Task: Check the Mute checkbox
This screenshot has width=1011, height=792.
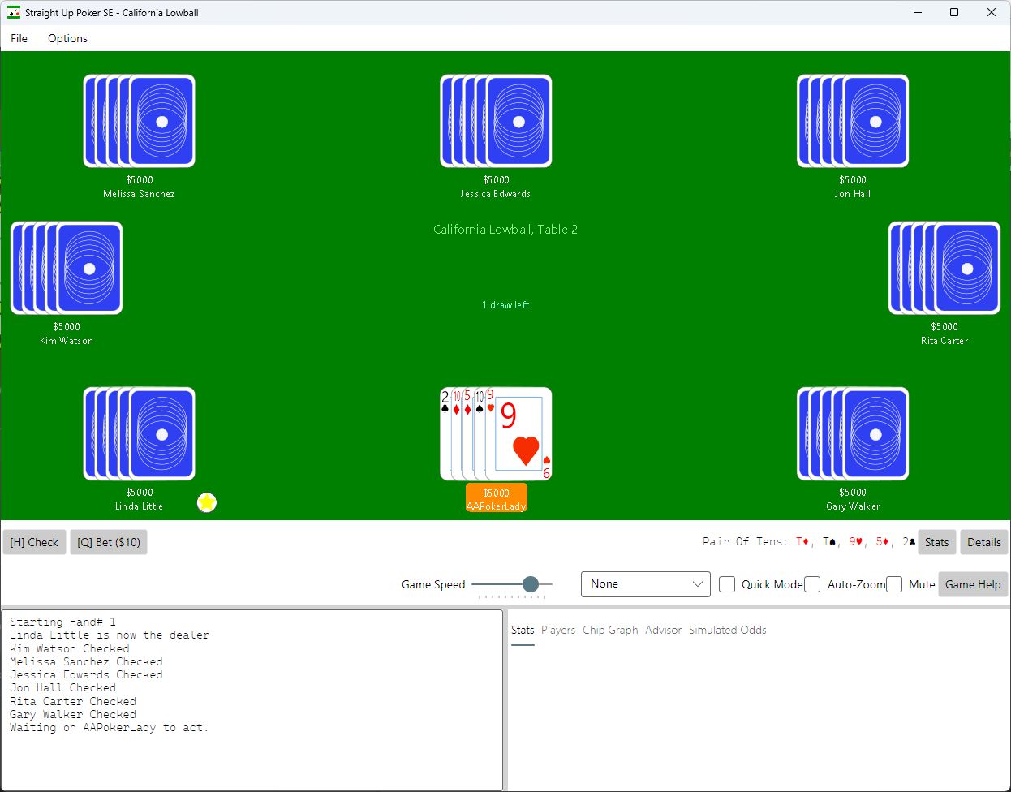Action: (x=894, y=584)
